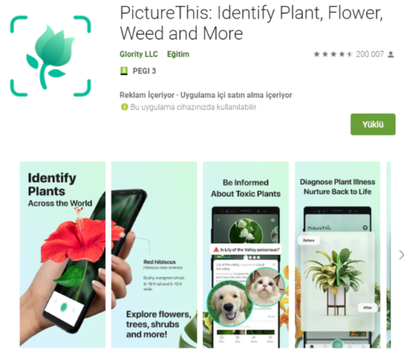
Task: Open the Identify Plants screenshot
Action: point(63,255)
